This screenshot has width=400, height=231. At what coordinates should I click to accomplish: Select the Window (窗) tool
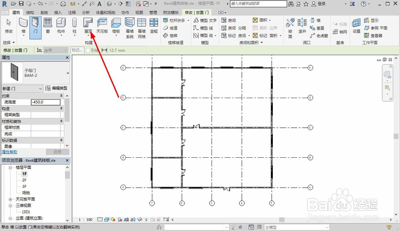(48, 26)
